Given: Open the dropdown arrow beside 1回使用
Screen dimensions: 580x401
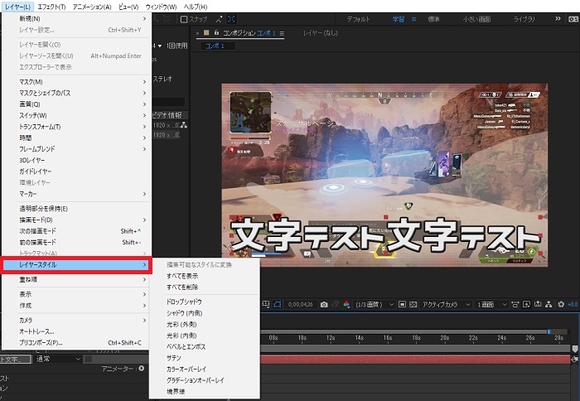Looking at the screenshot, I should pos(160,46).
